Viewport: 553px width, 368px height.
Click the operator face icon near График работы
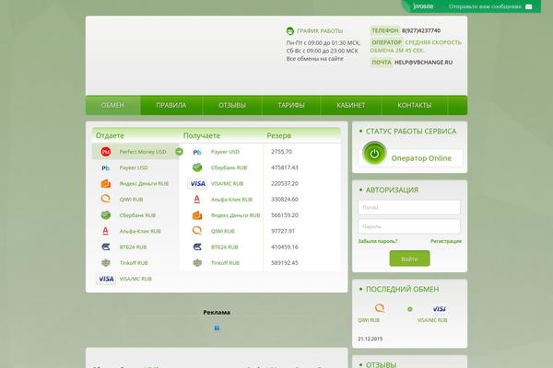(x=290, y=31)
